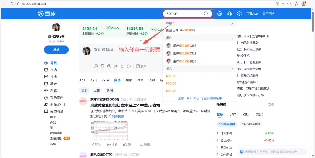Click the browser favorites star icon
315x158 pixels.
pos(289,3)
